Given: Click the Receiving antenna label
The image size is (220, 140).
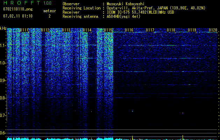Looking at the screenshot, I should (80, 16).
